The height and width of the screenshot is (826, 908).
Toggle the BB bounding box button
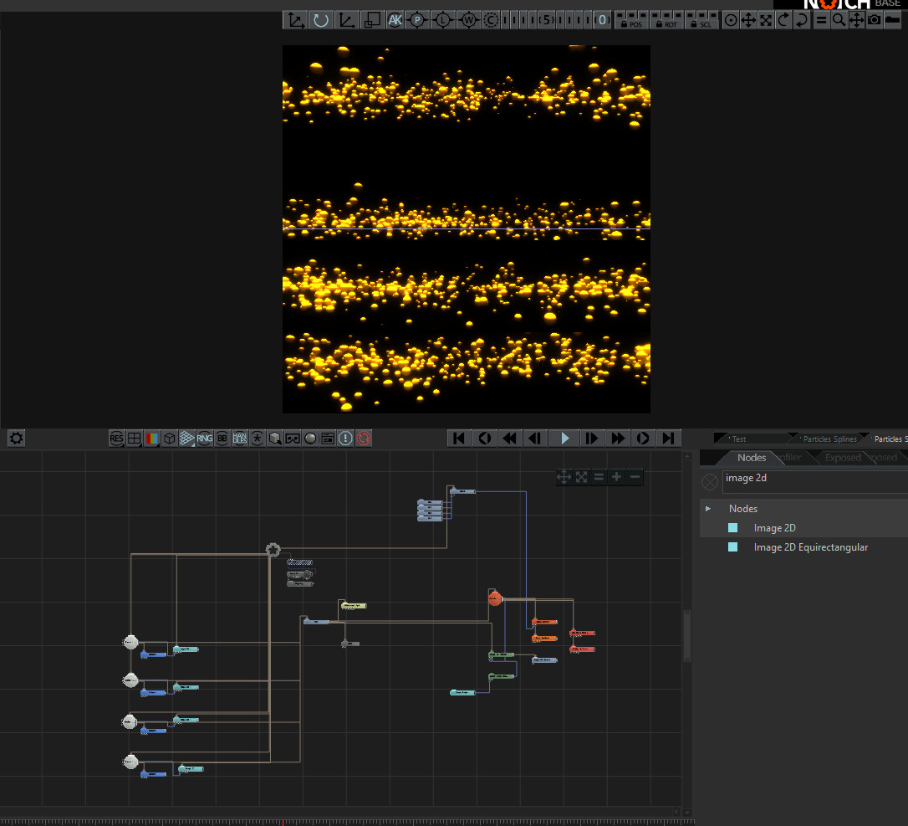222,439
